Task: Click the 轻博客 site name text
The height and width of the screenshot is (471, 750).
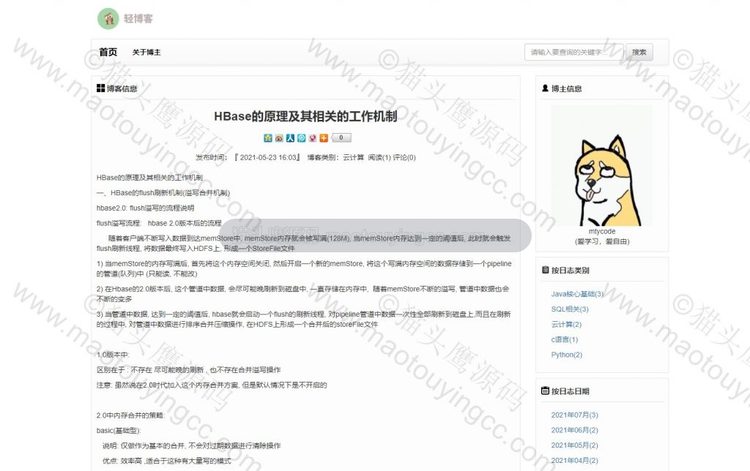Action: click(x=138, y=18)
